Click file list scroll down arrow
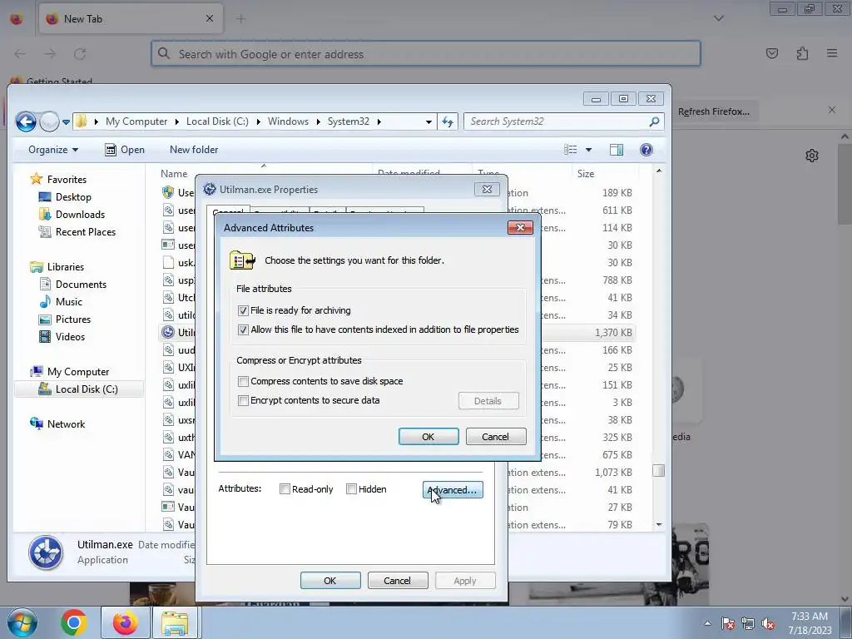 pos(659,524)
